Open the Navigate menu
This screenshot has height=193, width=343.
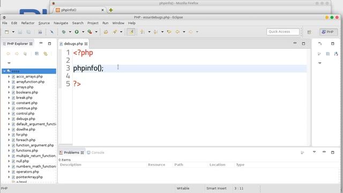coord(61,23)
